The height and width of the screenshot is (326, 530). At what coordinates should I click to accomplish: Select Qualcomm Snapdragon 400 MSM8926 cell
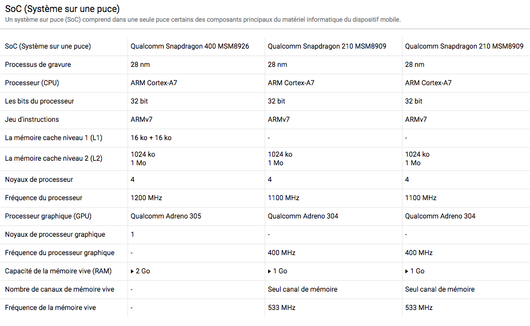(x=190, y=46)
